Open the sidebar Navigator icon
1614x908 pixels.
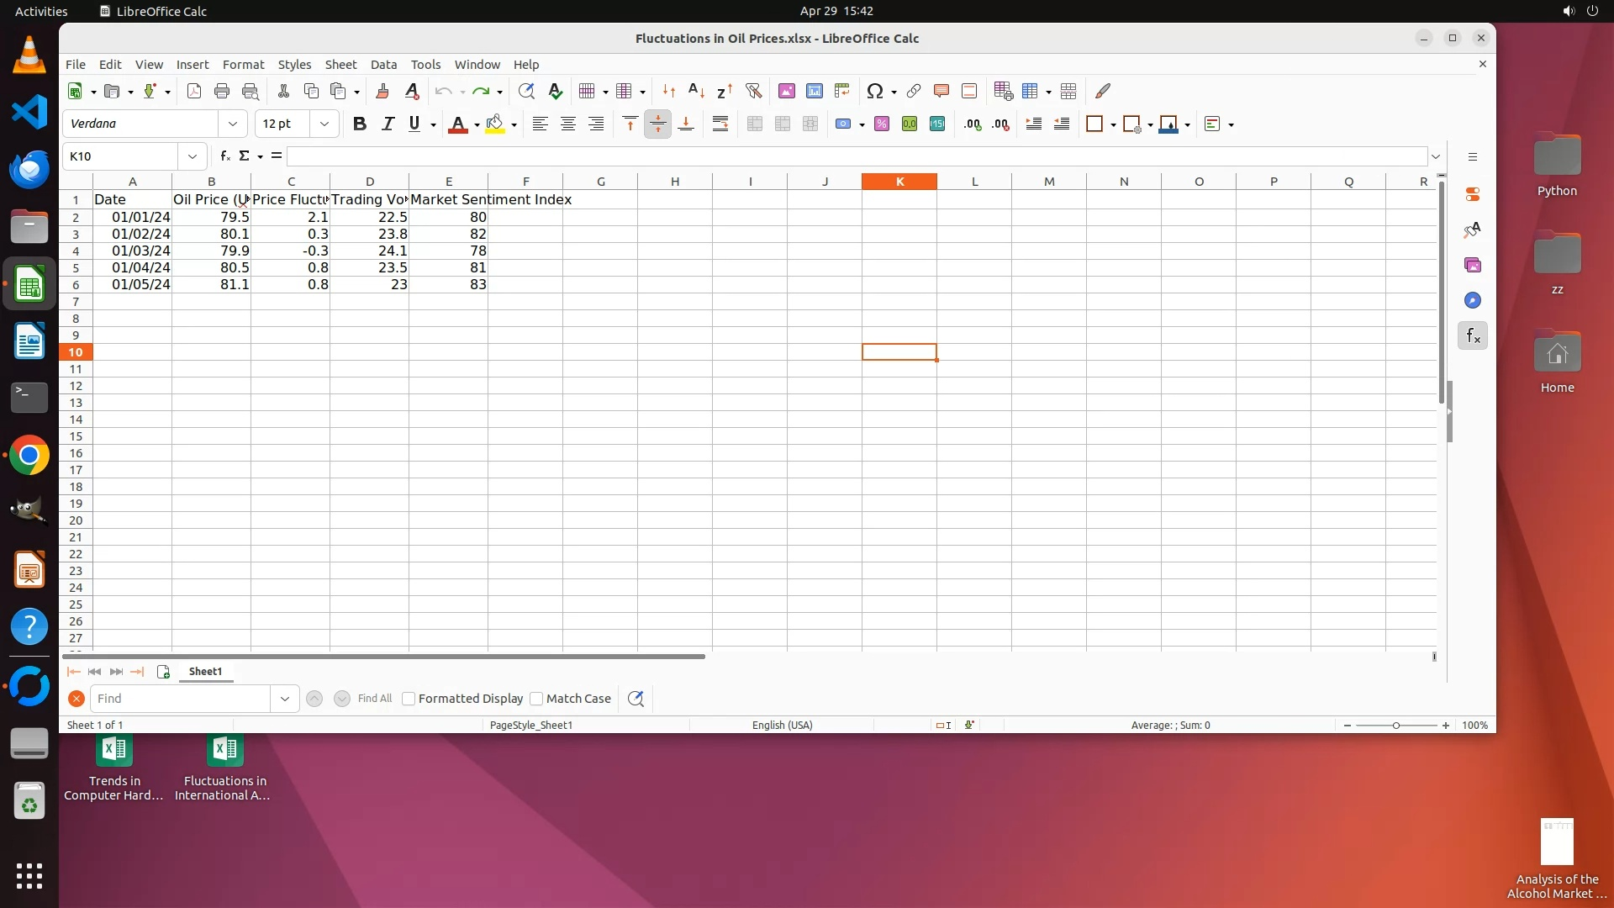click(1472, 301)
